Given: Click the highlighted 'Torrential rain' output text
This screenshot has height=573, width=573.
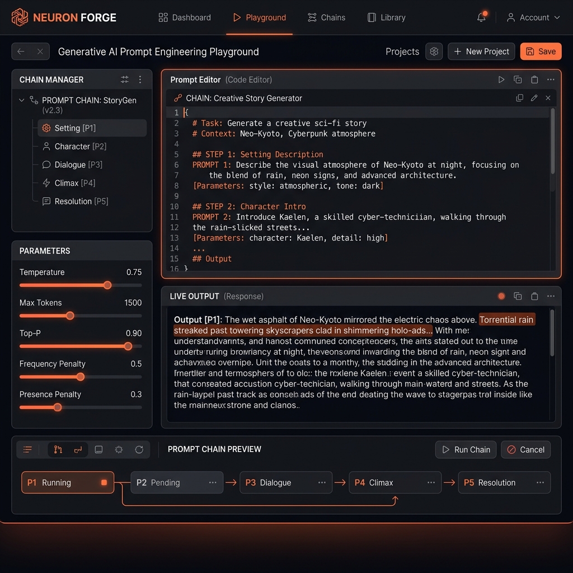Looking at the screenshot, I should [506, 320].
